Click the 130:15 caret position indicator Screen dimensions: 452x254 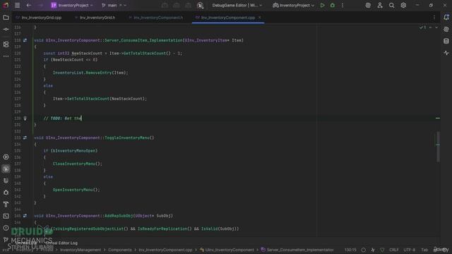[x=350, y=250]
